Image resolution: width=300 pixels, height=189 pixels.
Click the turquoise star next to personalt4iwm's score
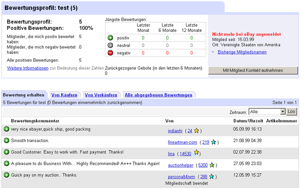(212, 177)
